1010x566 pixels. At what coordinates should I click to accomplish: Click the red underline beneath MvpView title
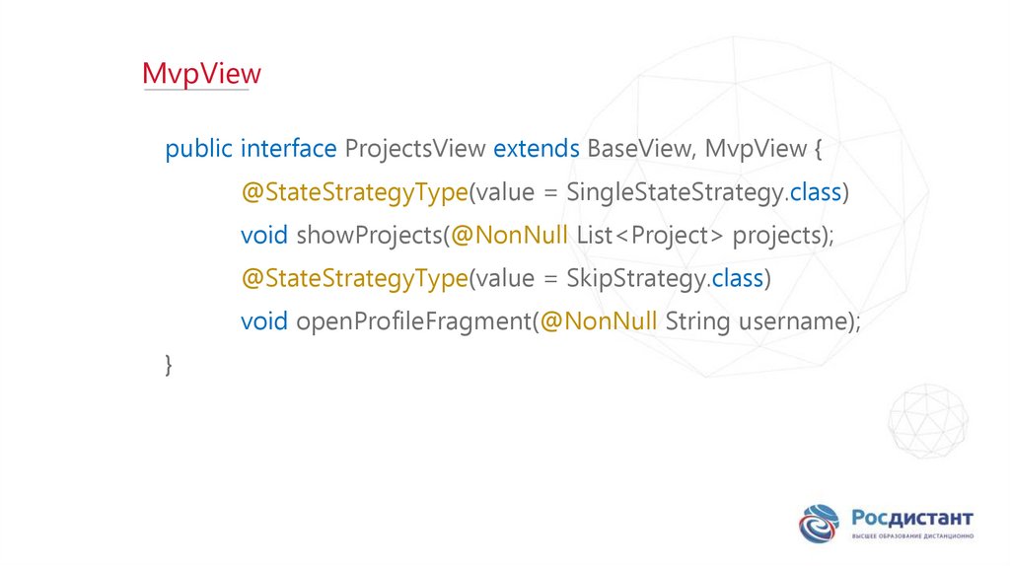(195, 92)
